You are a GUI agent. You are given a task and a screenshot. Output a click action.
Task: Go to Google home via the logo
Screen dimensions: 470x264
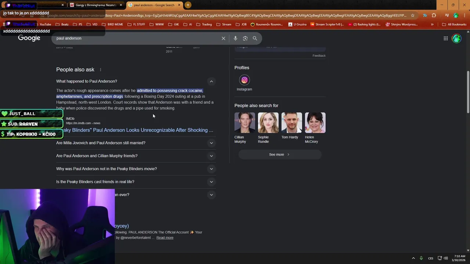(x=29, y=38)
